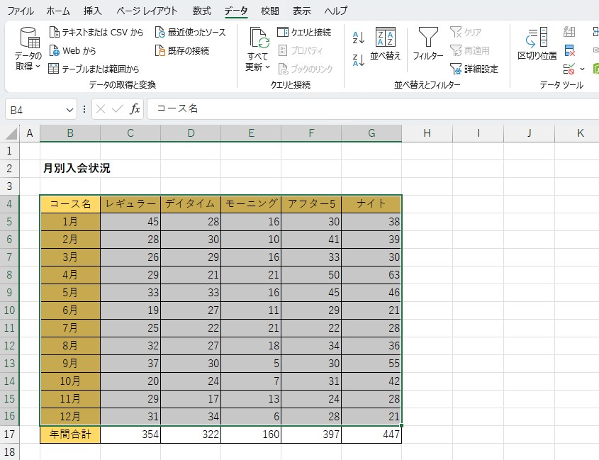Click テキストまたは CSV から button
This screenshot has width=599, height=460.
(96, 33)
